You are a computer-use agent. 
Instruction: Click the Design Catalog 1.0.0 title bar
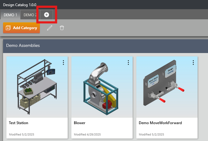pyautogui.click(x=20, y=5)
